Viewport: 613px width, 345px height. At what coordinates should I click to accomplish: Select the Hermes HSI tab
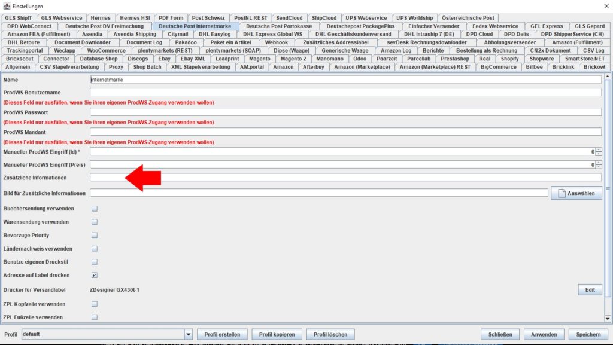135,18
